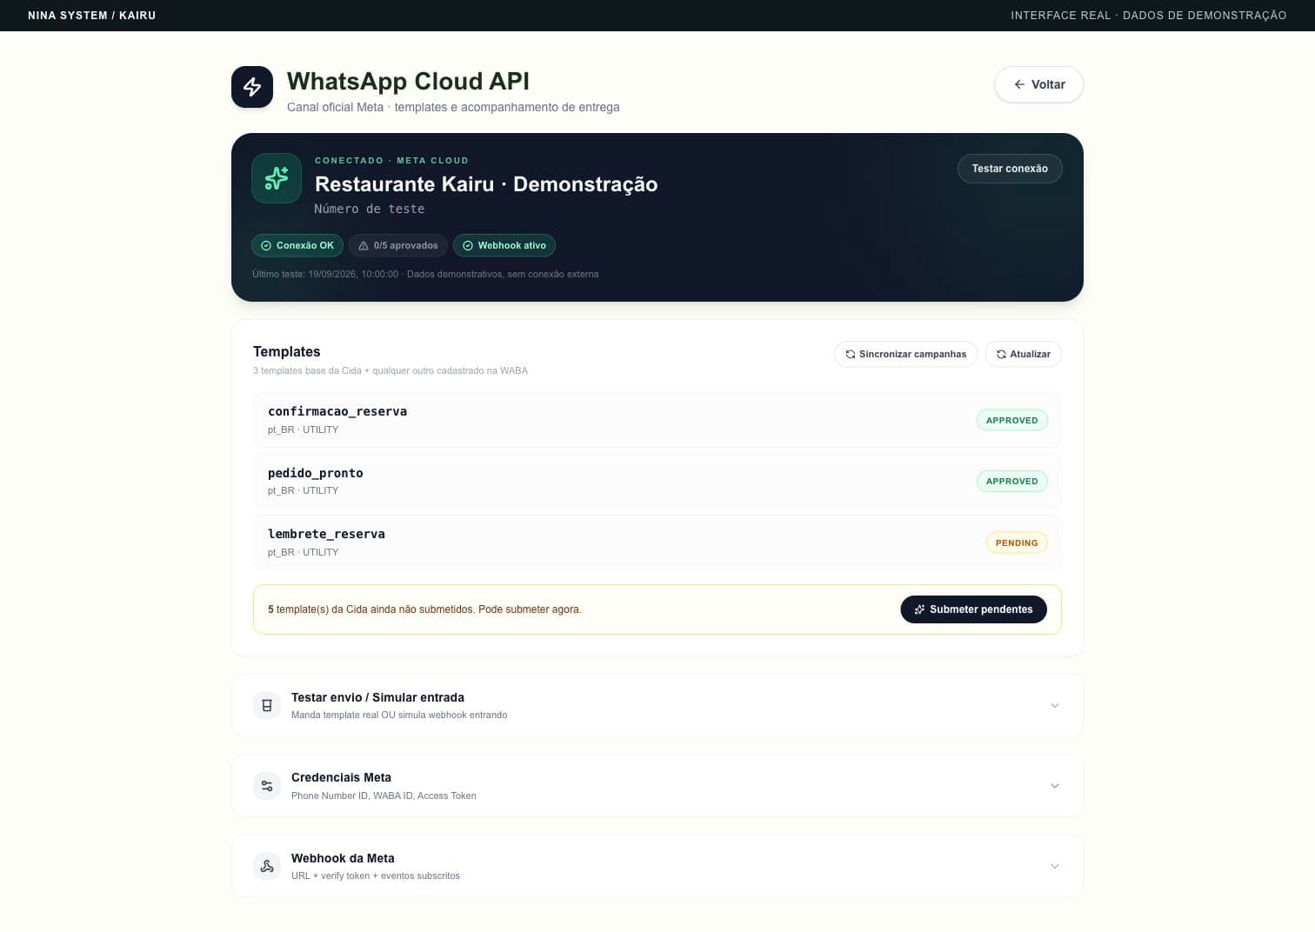
Task: Click the 0/5 aprovados status badge
Action: (x=398, y=245)
